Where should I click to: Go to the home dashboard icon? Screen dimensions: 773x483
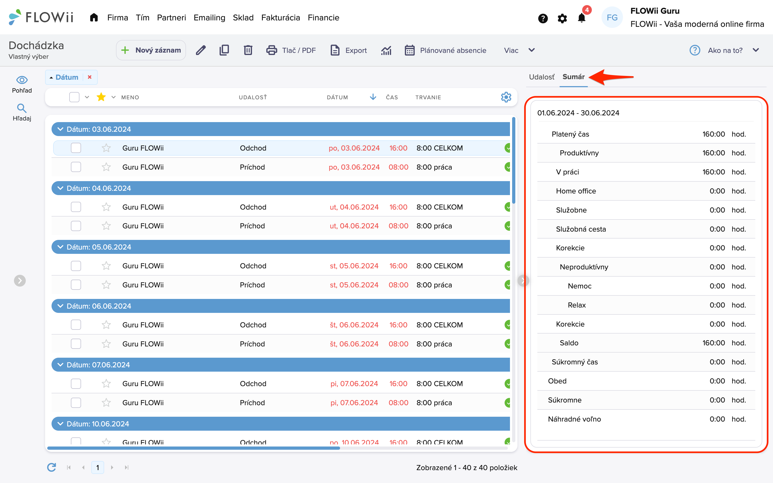click(x=94, y=17)
